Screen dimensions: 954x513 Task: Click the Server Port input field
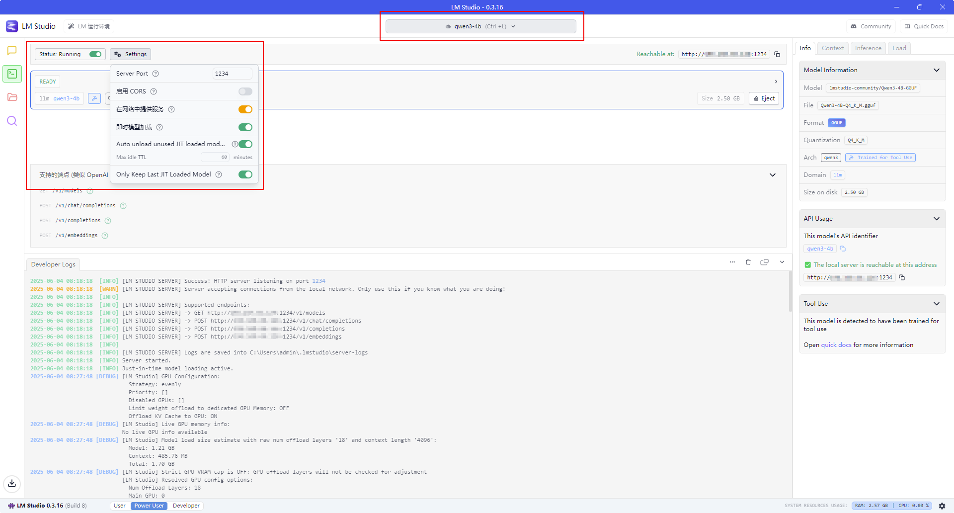(x=233, y=74)
